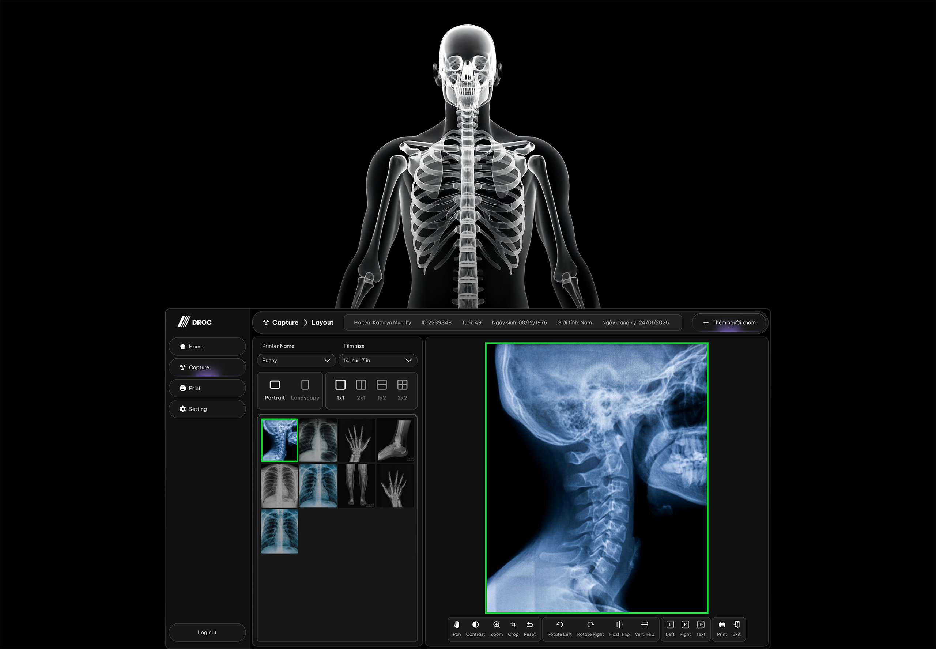Choose Landscape orientation
This screenshot has width=936, height=649.
tap(305, 389)
